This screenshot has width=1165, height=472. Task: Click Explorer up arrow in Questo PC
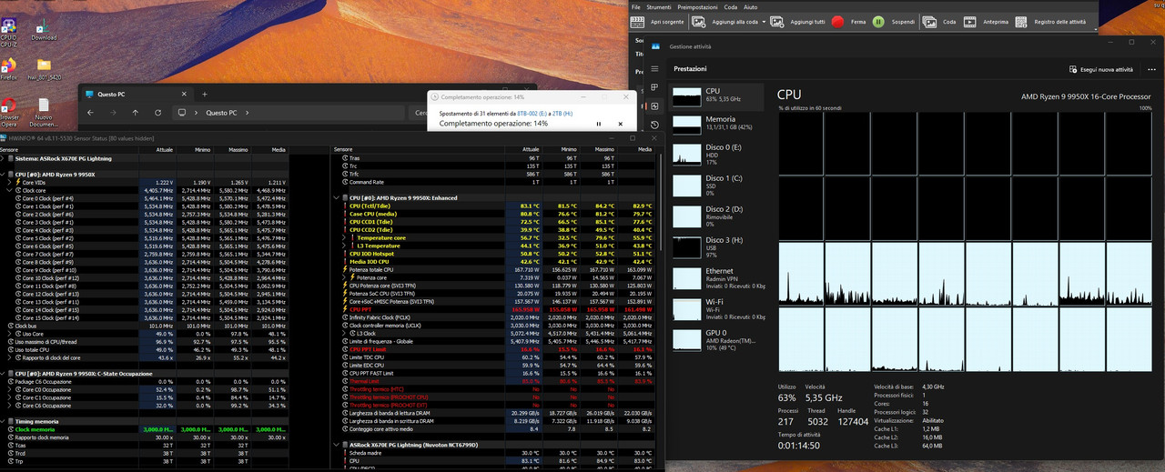135,113
